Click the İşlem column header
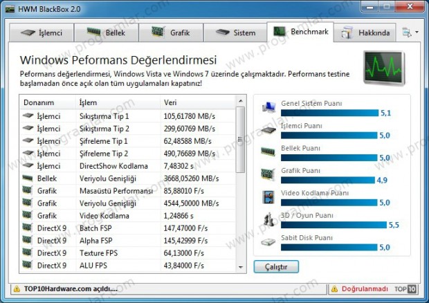The height and width of the screenshot is (303, 429). point(118,102)
